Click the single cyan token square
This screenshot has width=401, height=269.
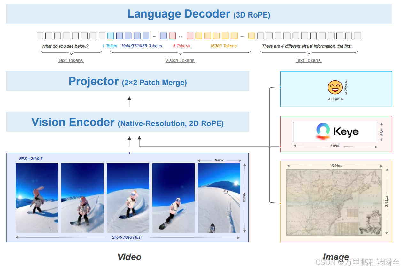pyautogui.click(x=111, y=36)
